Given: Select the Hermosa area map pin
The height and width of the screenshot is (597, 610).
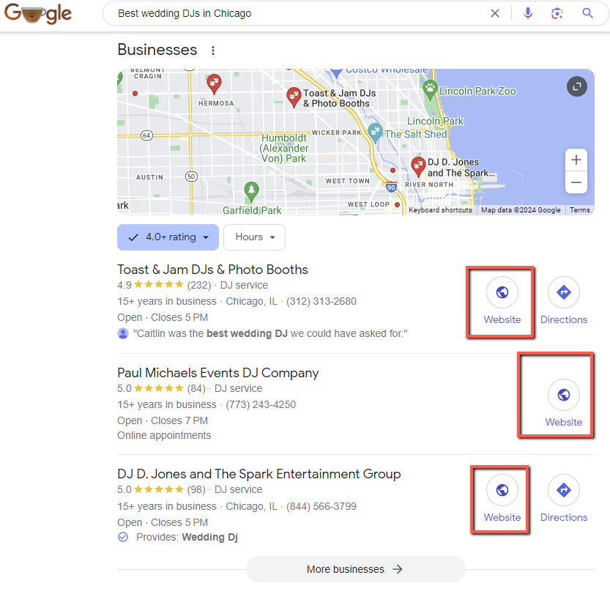Looking at the screenshot, I should click(214, 84).
